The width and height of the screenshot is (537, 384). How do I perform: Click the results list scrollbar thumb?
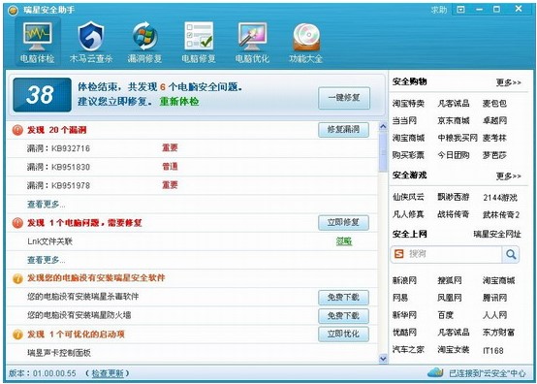pyautogui.click(x=383, y=152)
